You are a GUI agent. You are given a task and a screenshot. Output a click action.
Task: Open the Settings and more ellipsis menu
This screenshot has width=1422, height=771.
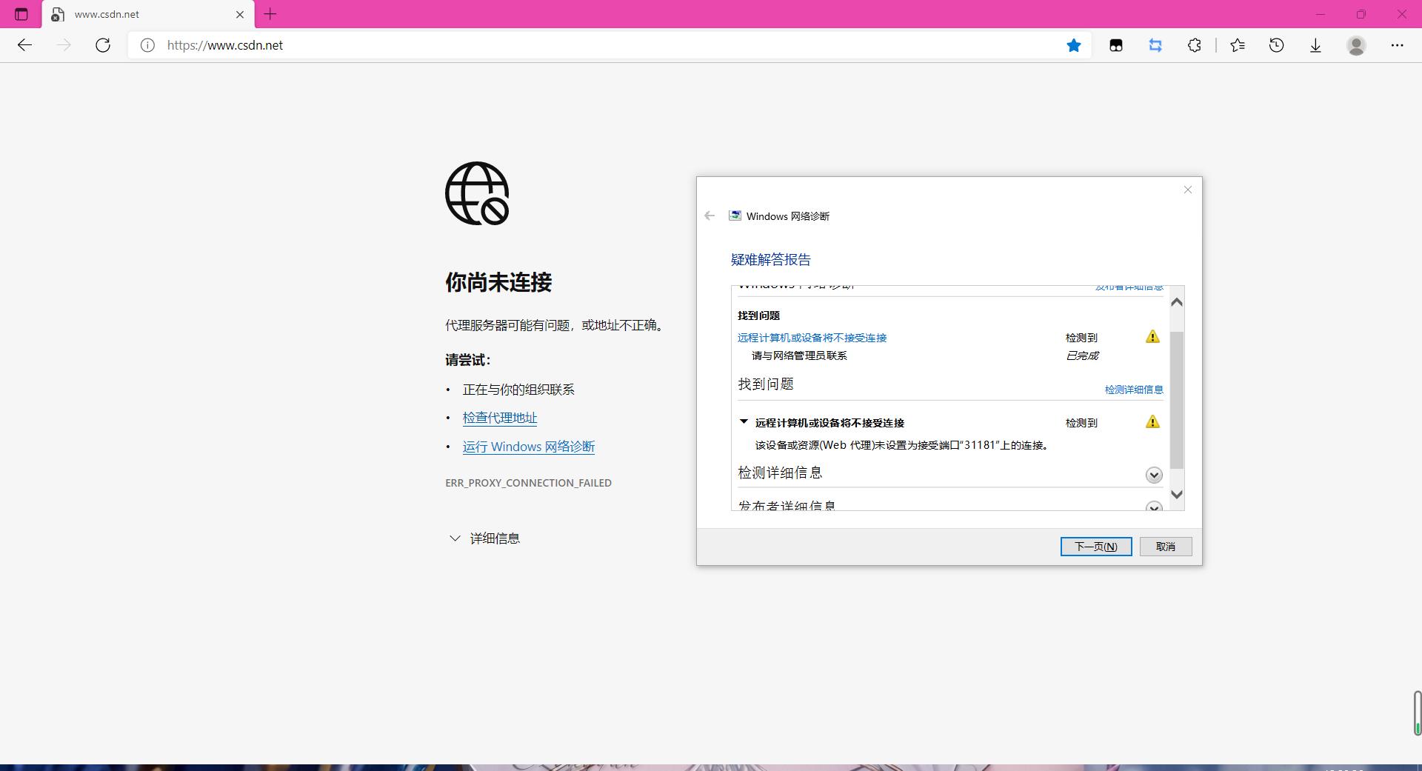[1398, 45]
